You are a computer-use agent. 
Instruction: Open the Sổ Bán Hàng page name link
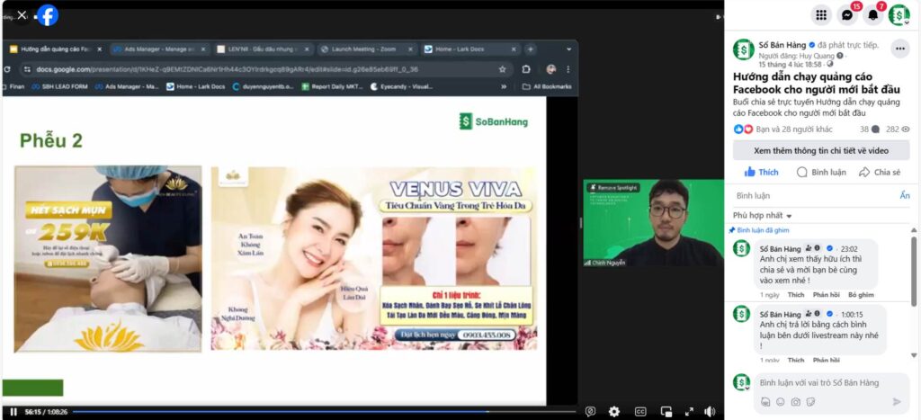[x=783, y=45]
